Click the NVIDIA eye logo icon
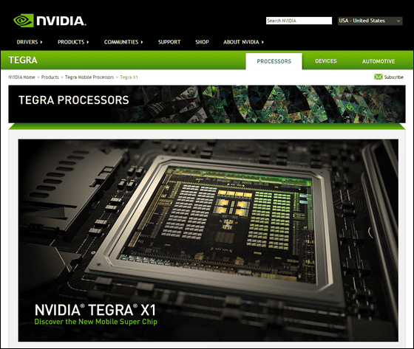The width and height of the screenshot is (414, 349). [24, 21]
